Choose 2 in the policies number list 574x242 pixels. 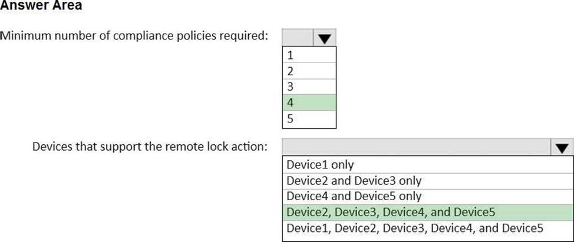click(309, 72)
